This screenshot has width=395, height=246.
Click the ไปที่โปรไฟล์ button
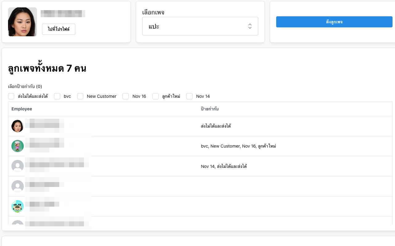[58, 29]
